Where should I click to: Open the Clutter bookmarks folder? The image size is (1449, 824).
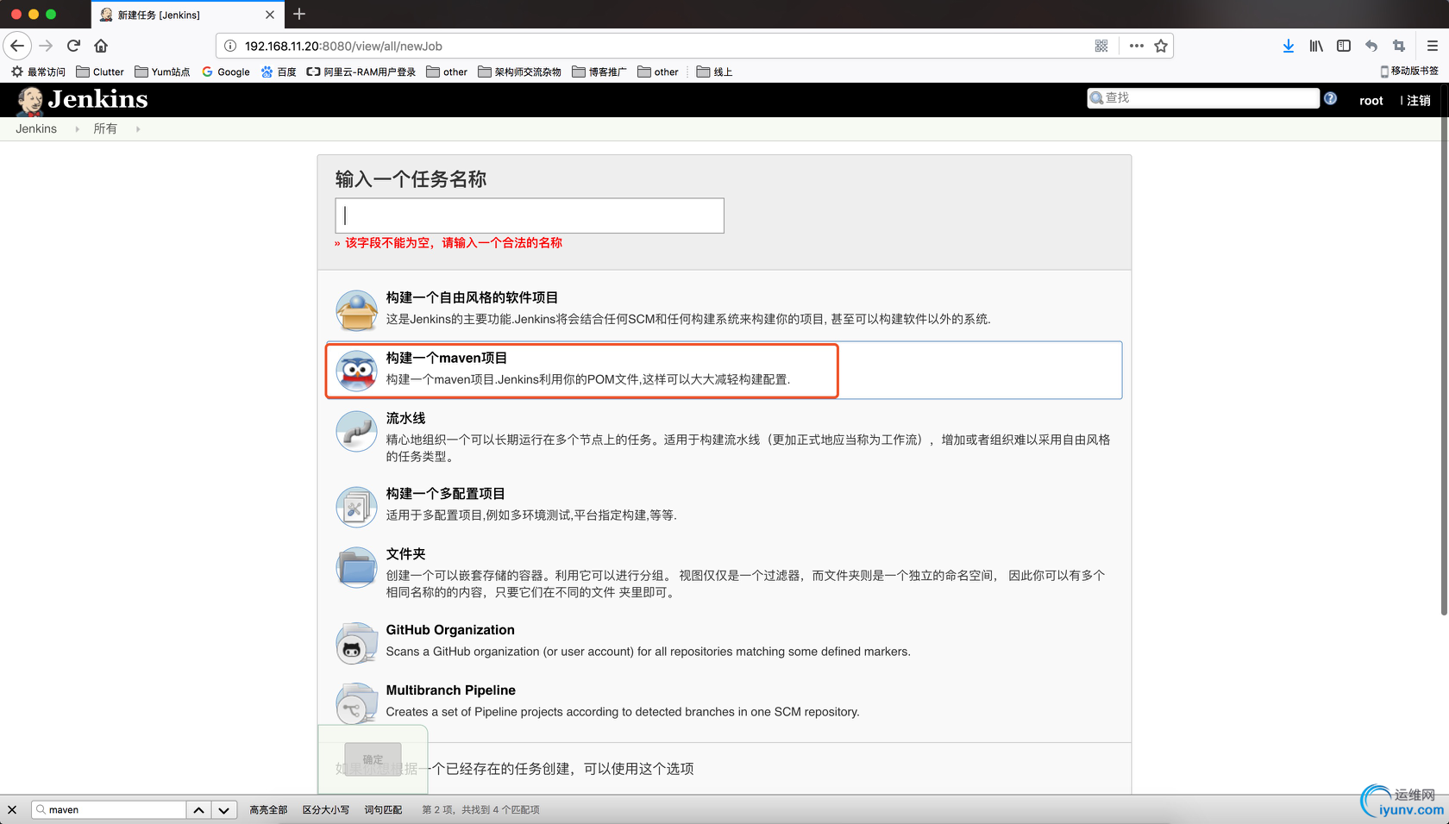tap(100, 72)
